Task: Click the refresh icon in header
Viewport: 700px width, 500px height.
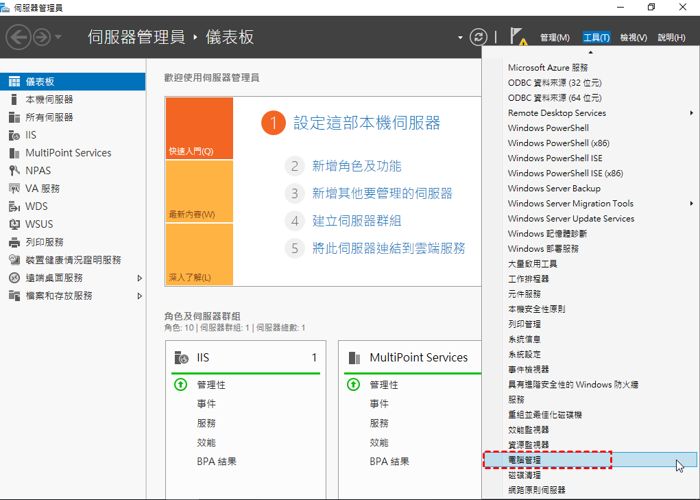Action: click(478, 37)
